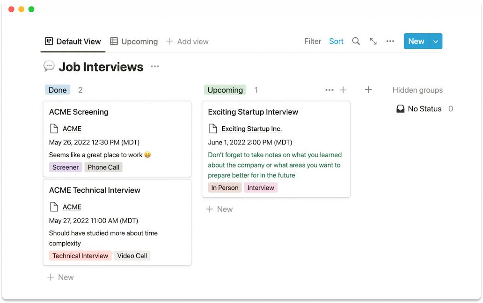Open the view options three-dot menu
Image resolution: width=483 pixels, height=303 pixels.
pyautogui.click(x=390, y=41)
